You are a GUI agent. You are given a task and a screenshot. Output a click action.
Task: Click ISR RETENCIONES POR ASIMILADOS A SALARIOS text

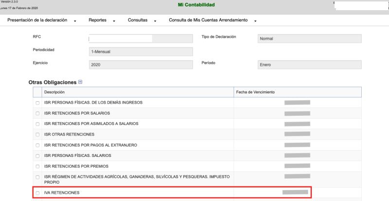click(91, 124)
